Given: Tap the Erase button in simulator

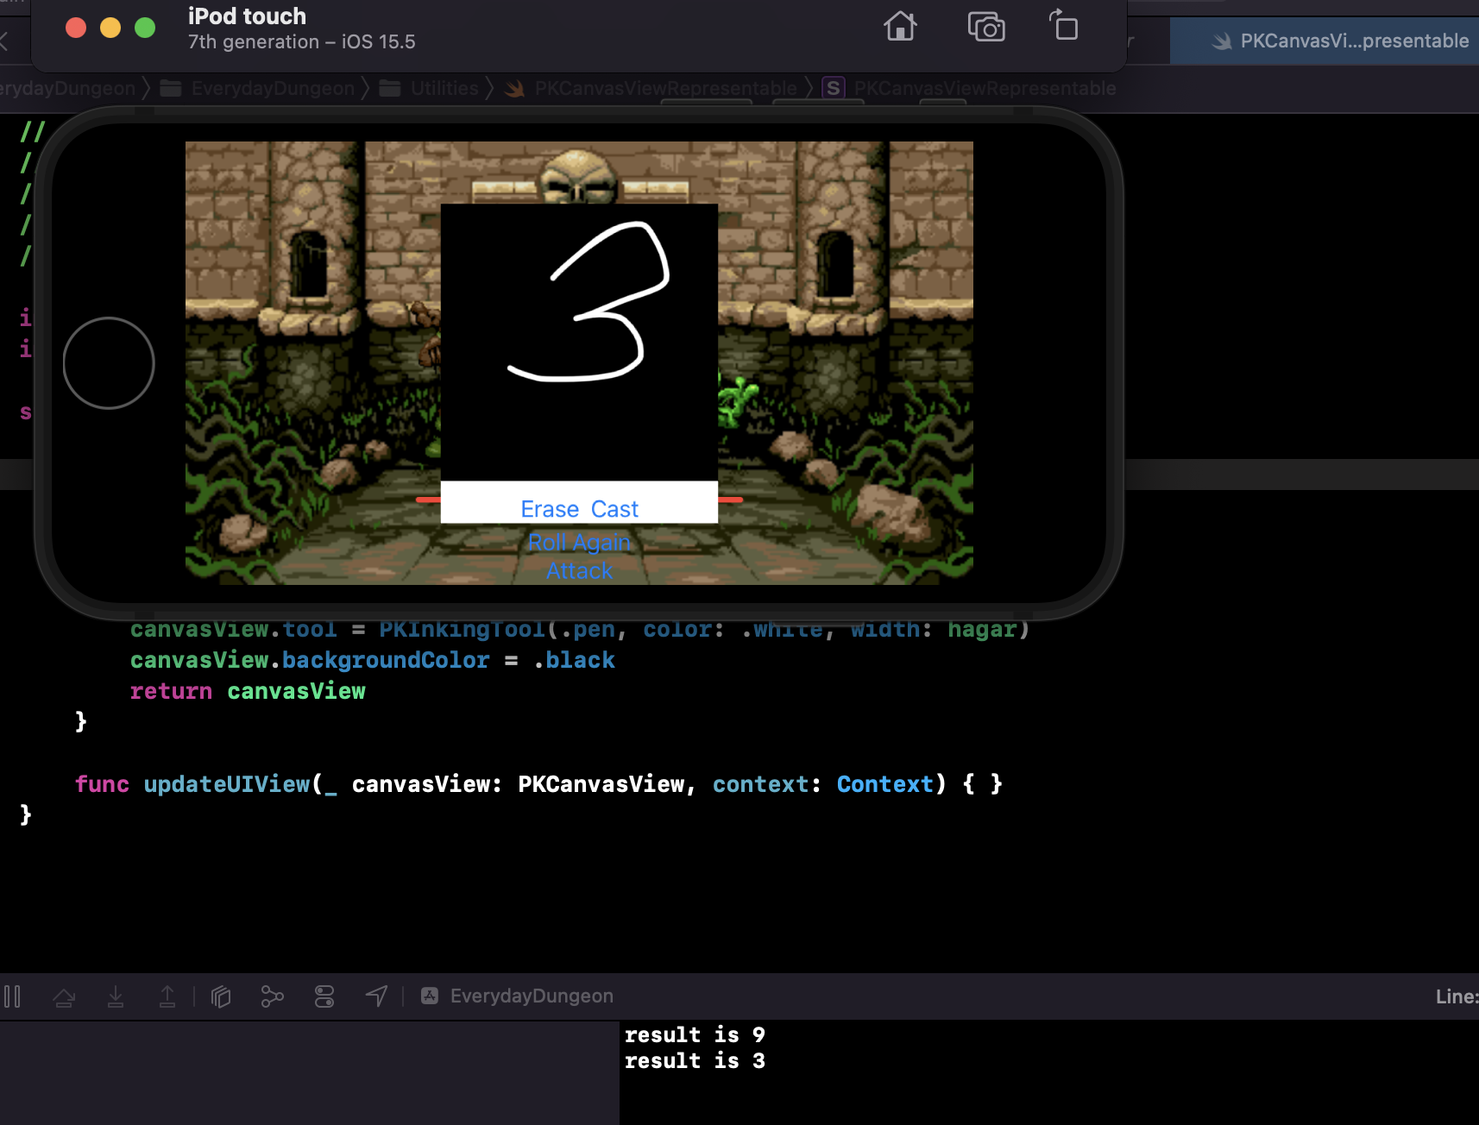Looking at the screenshot, I should [550, 509].
